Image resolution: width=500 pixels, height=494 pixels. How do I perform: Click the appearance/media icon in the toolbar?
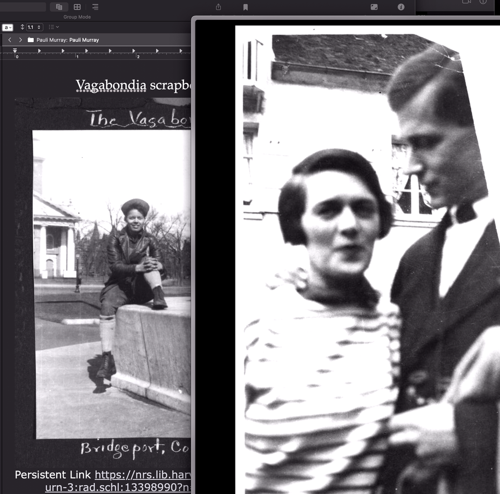[x=373, y=7]
